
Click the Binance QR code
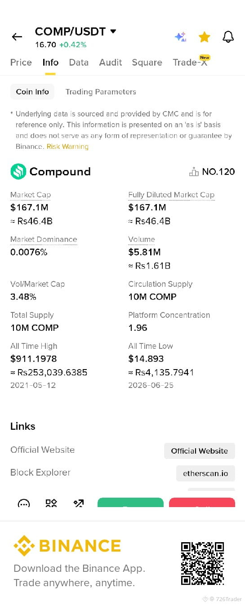pos(202,563)
